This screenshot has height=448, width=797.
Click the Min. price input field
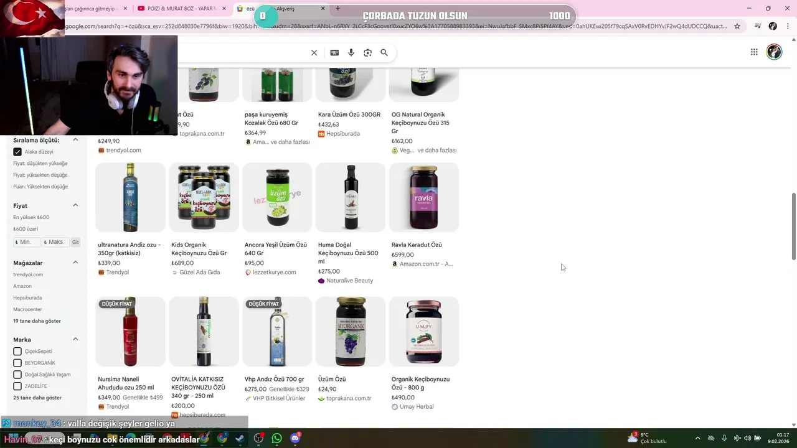27,242
